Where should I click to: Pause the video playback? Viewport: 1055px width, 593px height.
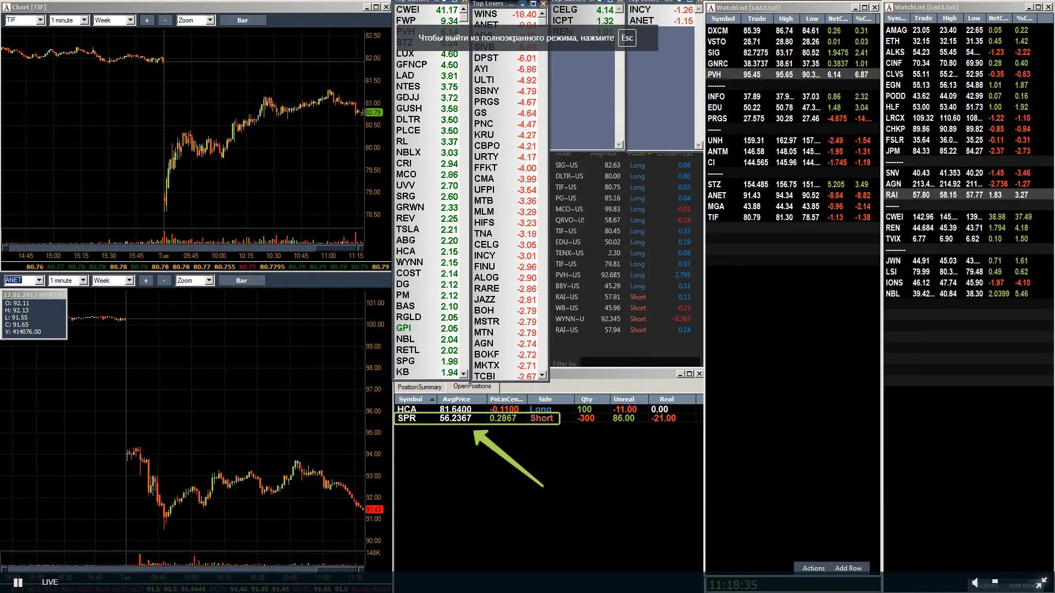(x=18, y=582)
